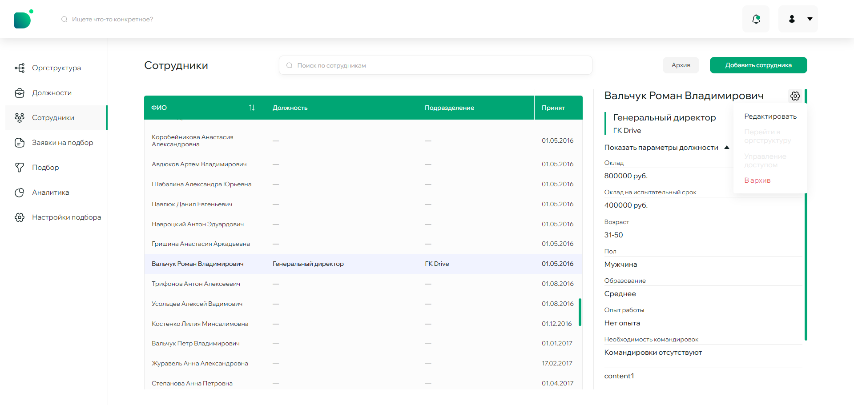Viewport: 854px width, 405px height.
Task: Select Редактировать from the context menu
Action: [770, 116]
